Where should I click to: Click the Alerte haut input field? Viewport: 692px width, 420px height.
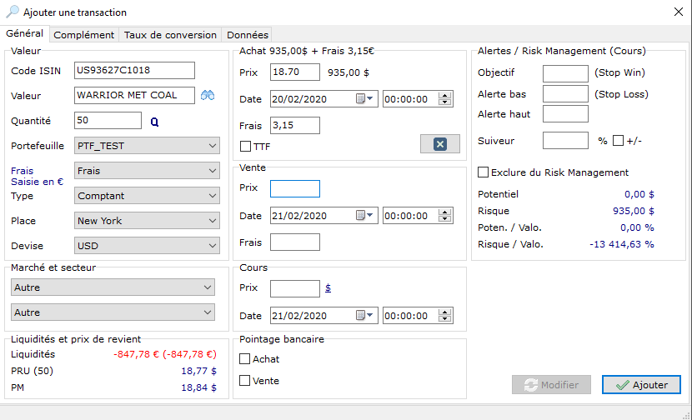click(565, 114)
